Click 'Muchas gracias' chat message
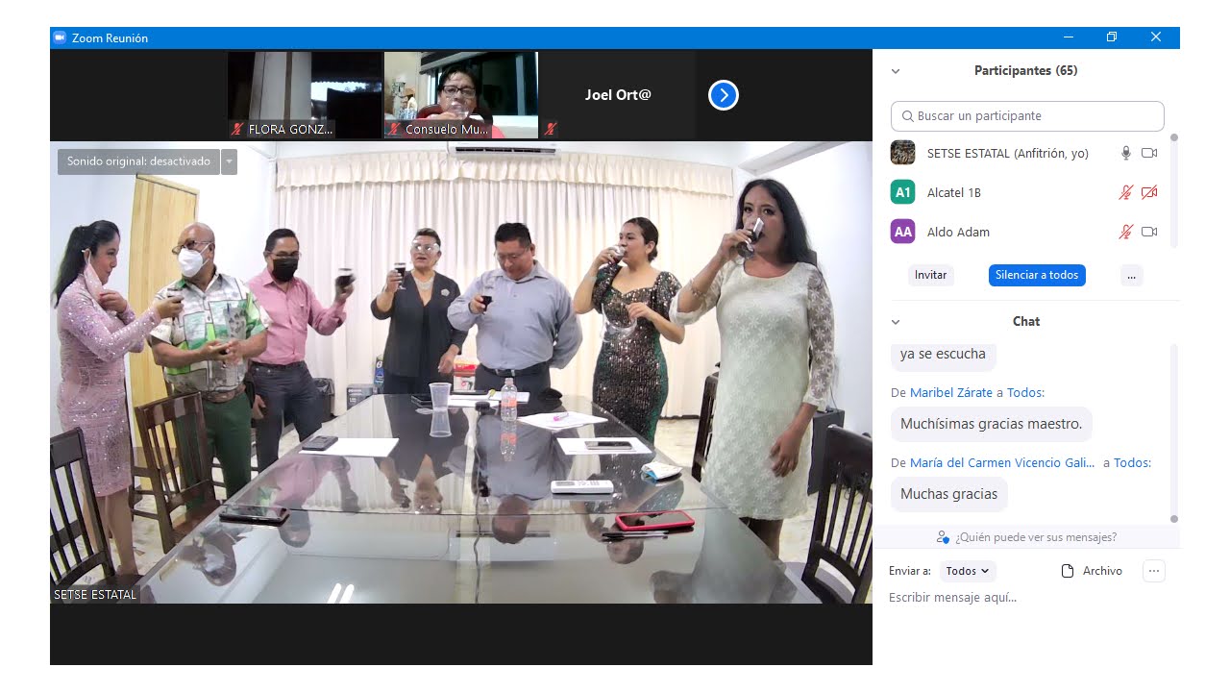1230x692 pixels. pyautogui.click(x=948, y=494)
